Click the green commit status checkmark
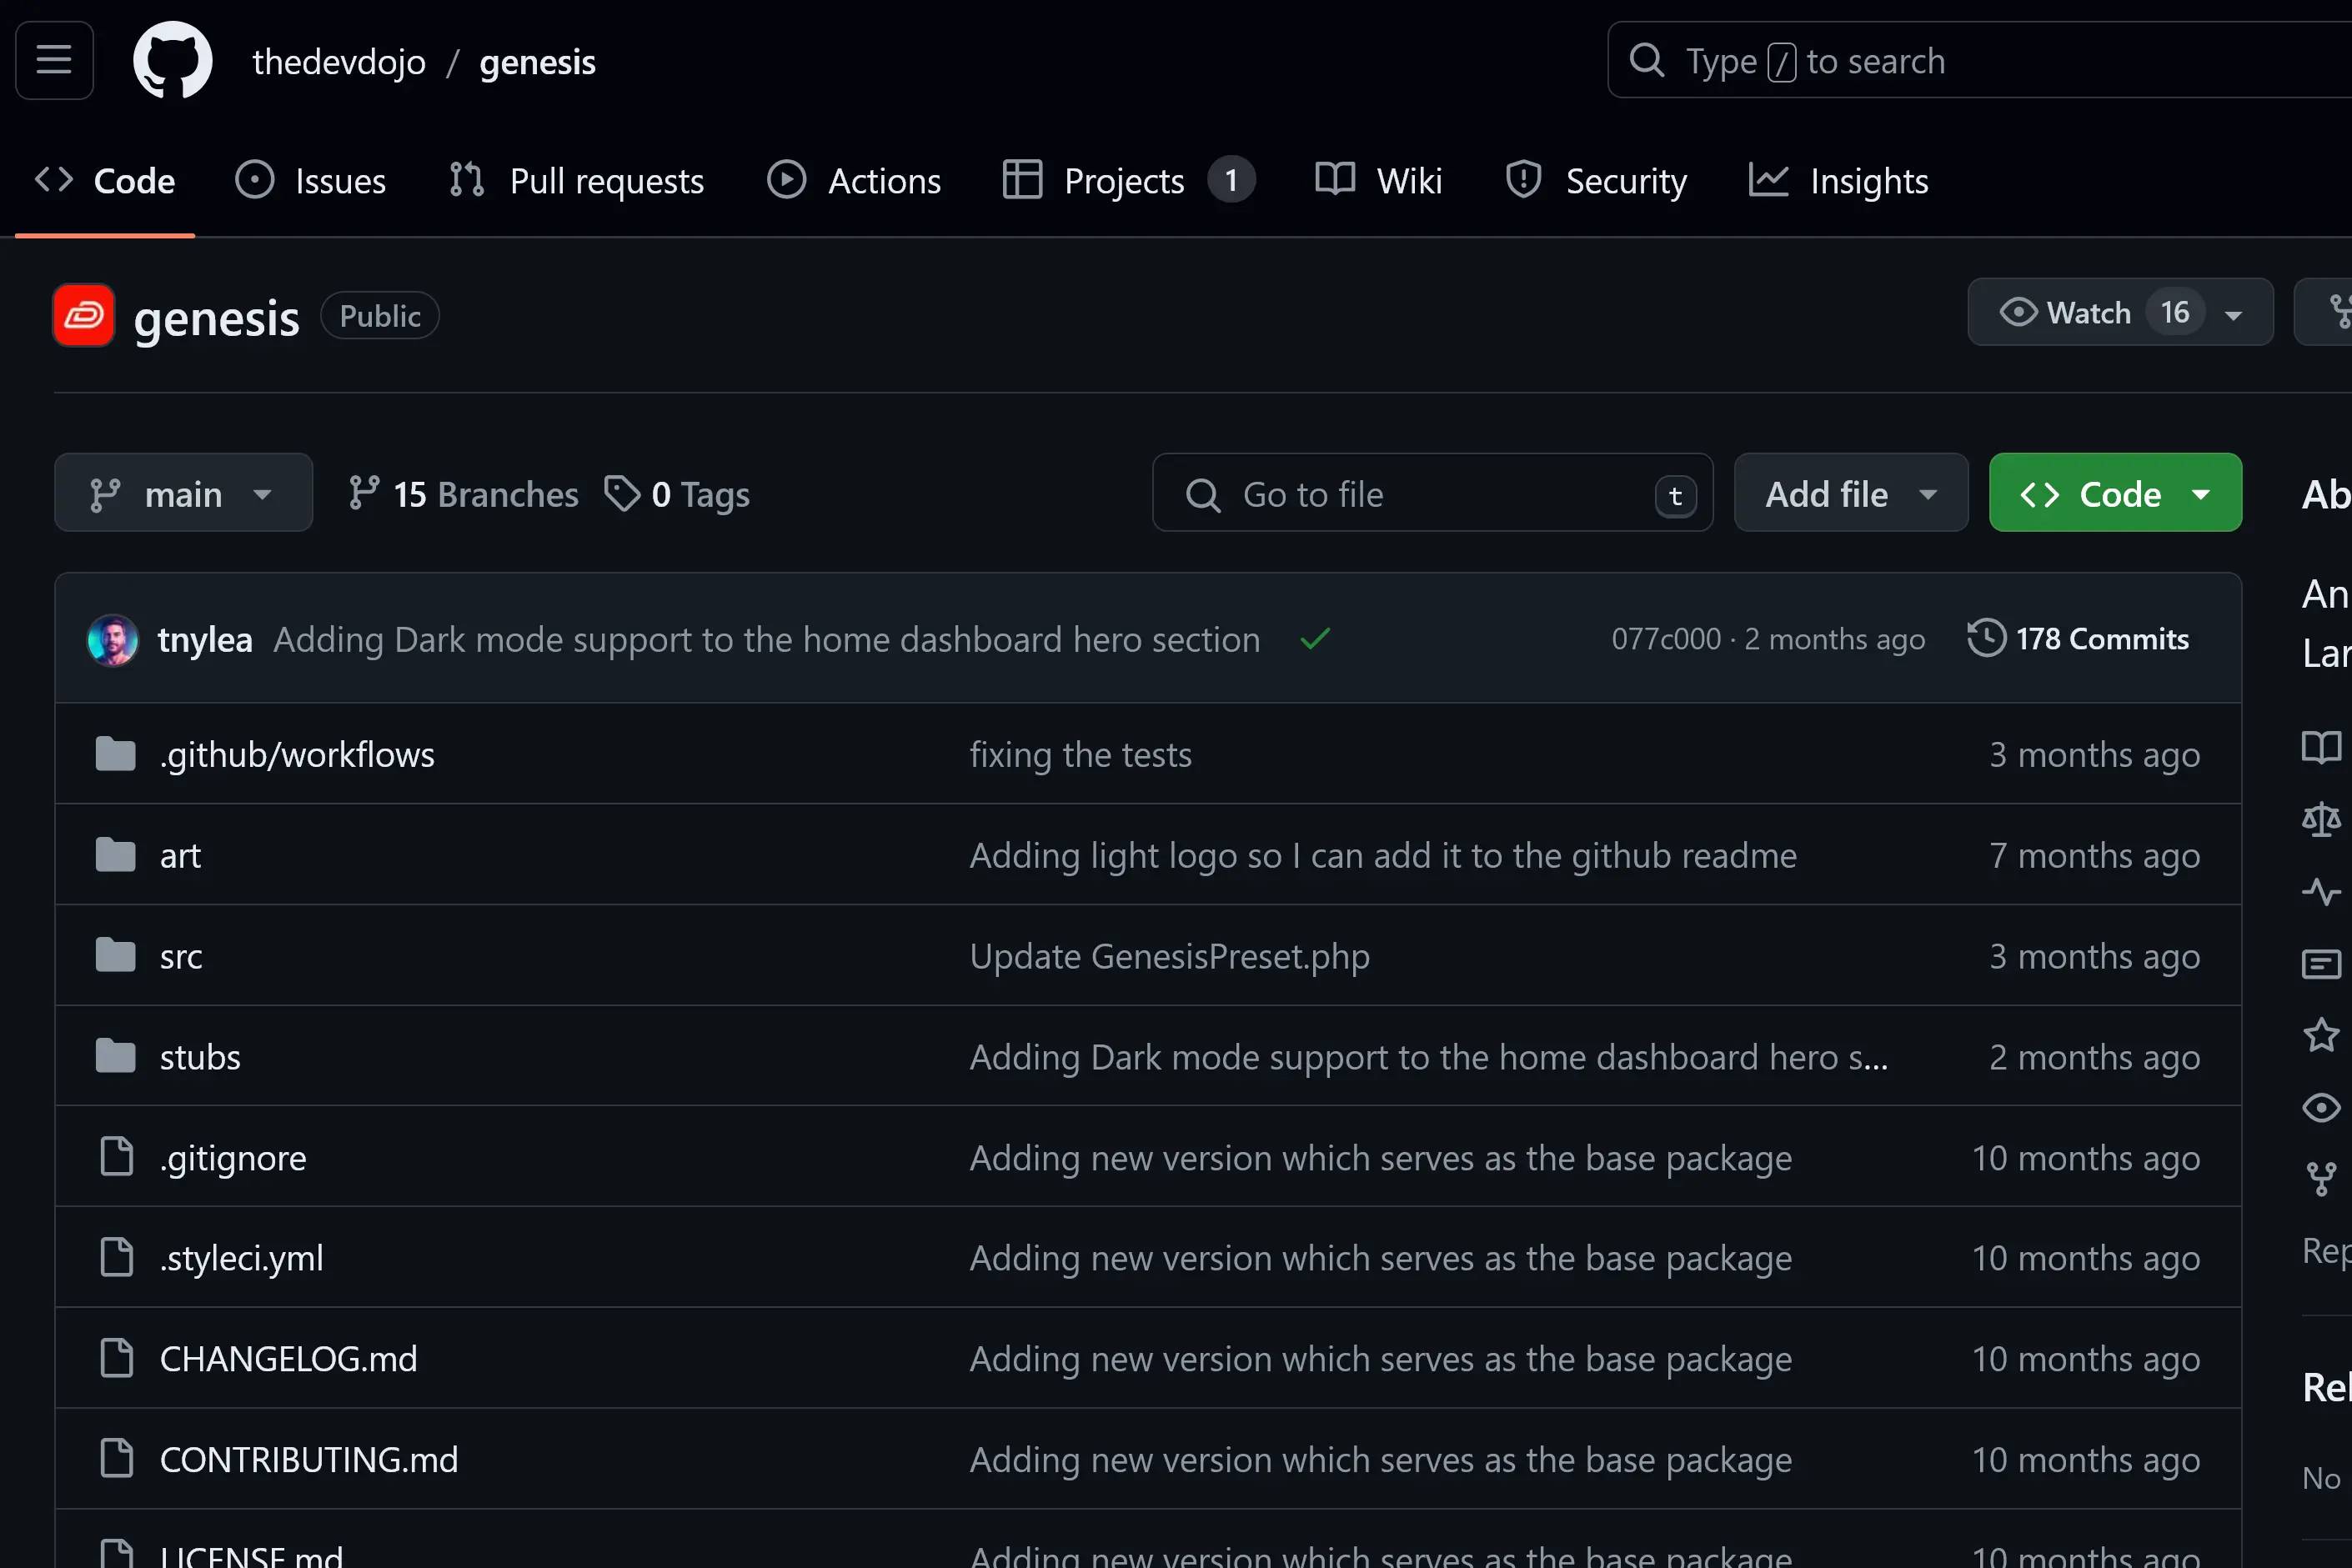 coord(1315,639)
